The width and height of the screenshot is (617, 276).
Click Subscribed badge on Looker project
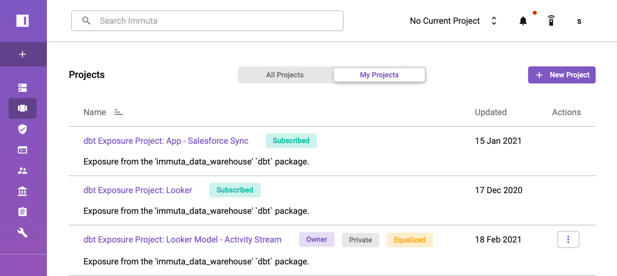235,190
